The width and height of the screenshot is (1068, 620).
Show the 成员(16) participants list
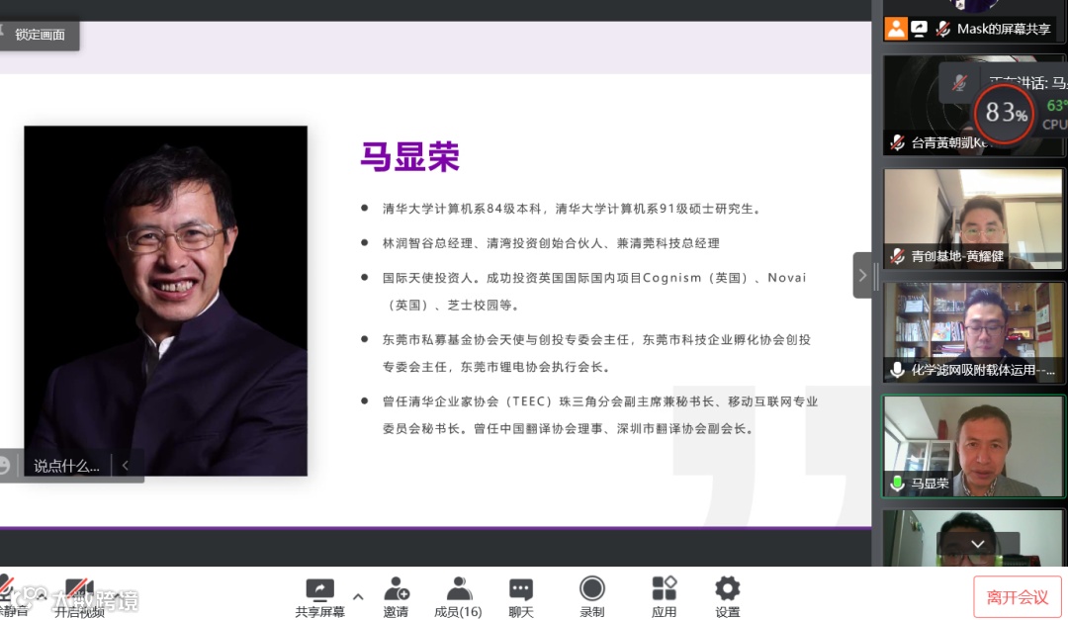458,597
